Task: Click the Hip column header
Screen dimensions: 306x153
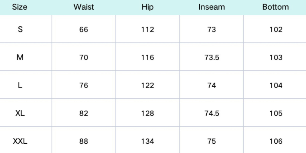Action: tap(148, 7)
